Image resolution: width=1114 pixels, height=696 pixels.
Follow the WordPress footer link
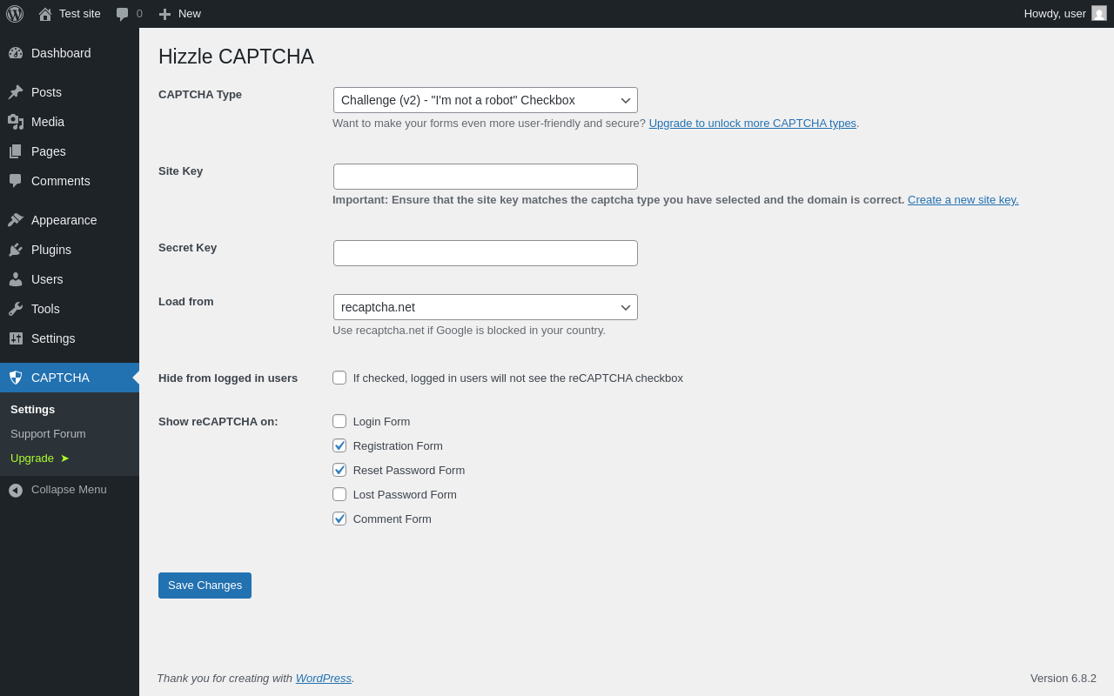pyautogui.click(x=324, y=679)
